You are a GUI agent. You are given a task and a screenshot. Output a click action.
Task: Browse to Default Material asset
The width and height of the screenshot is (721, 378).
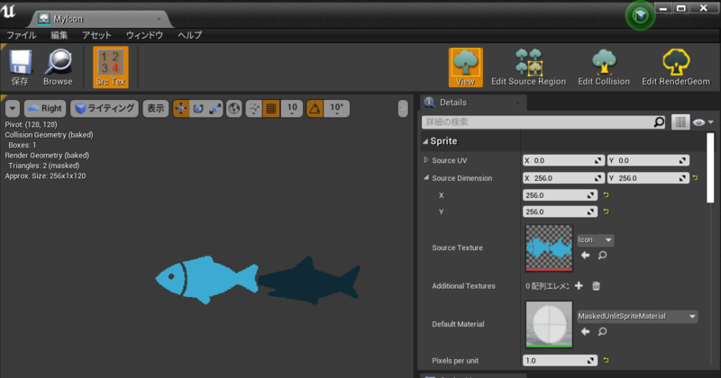click(x=602, y=331)
